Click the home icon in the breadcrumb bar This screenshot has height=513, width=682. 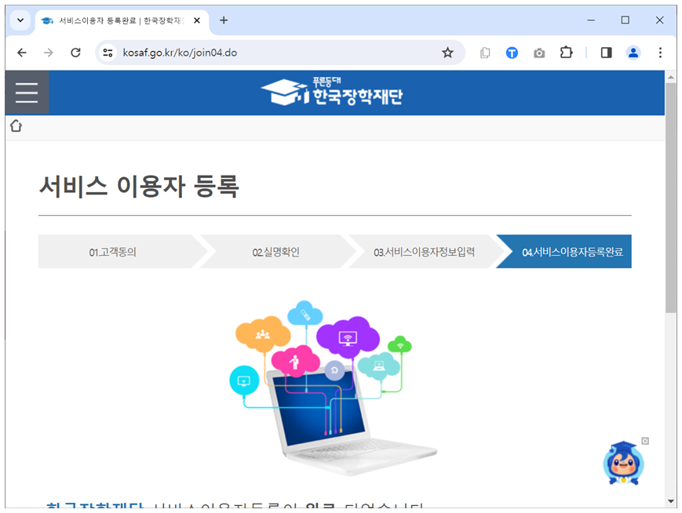[x=16, y=126]
